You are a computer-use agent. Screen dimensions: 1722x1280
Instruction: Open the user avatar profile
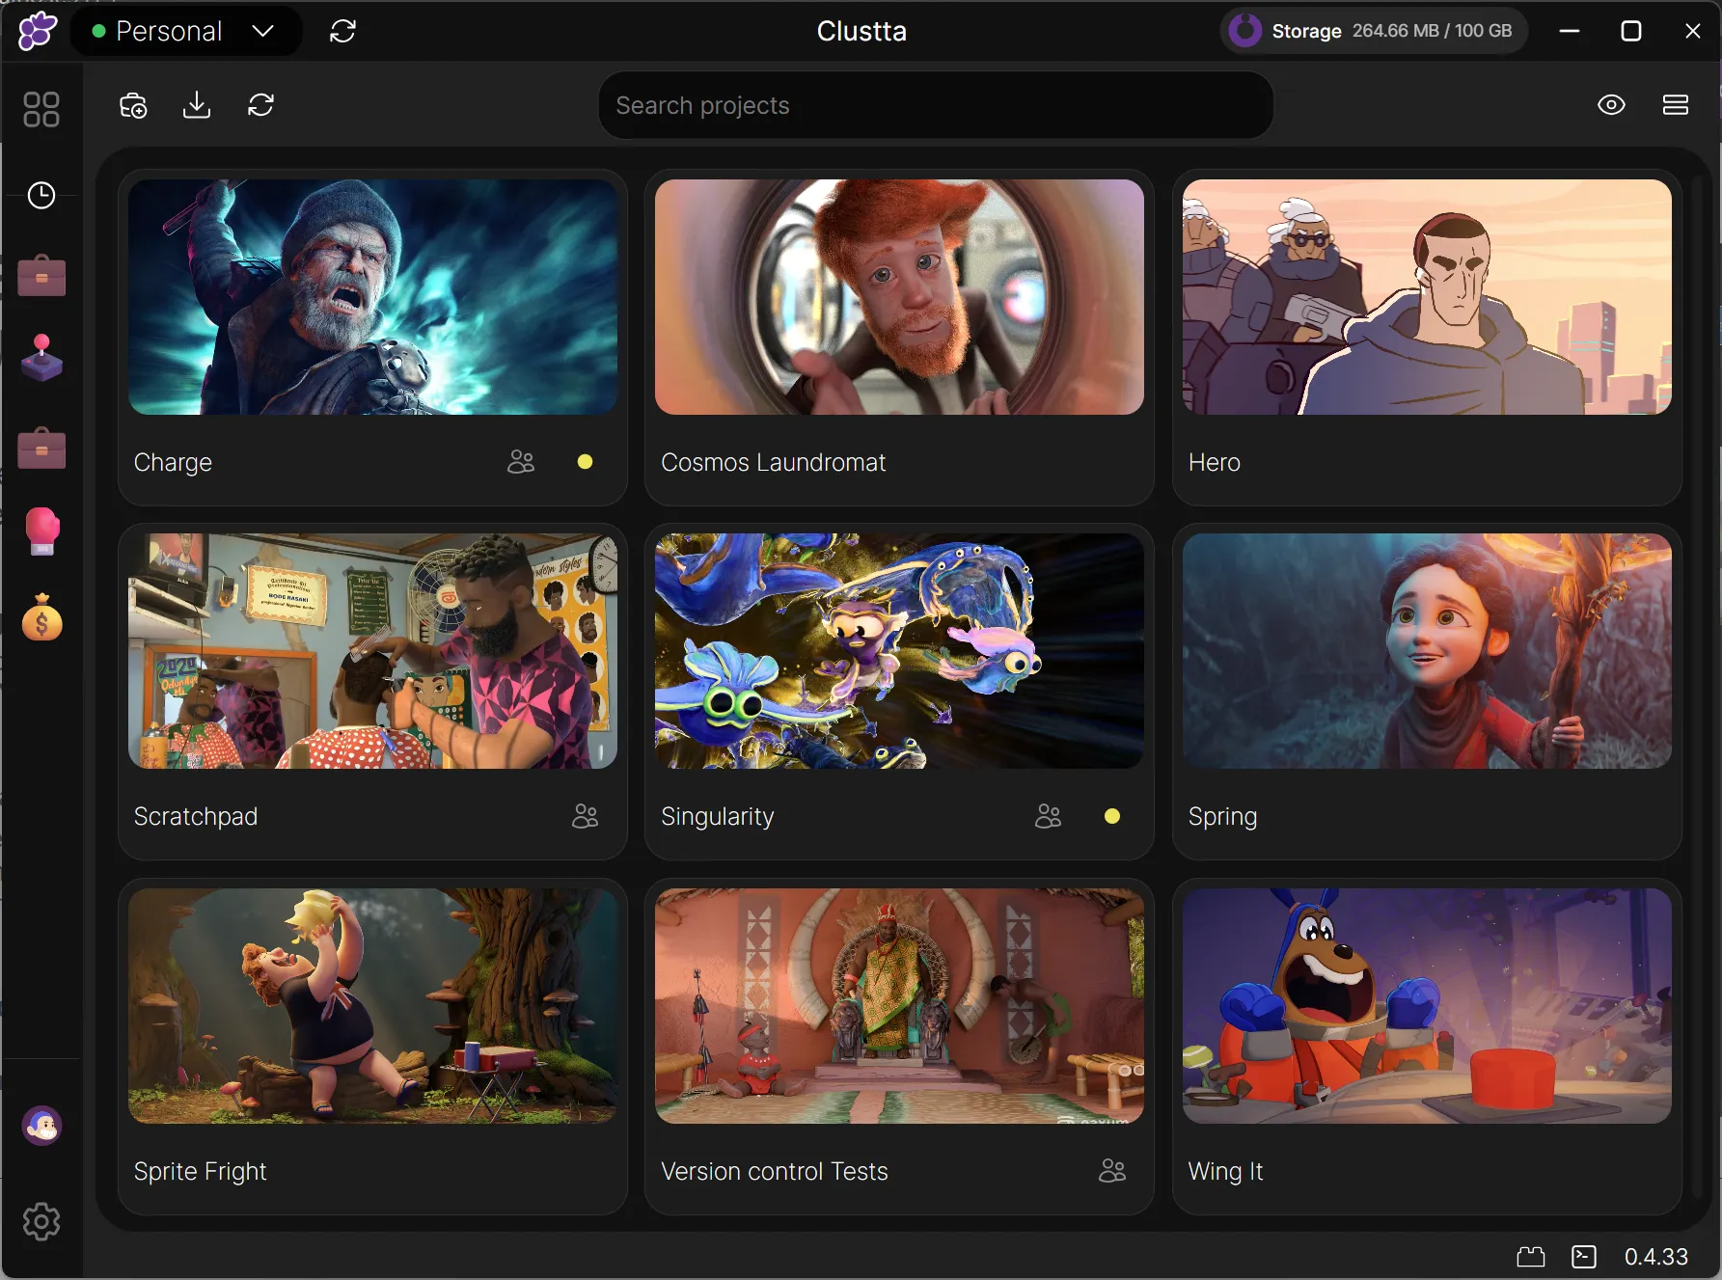[x=41, y=1126]
